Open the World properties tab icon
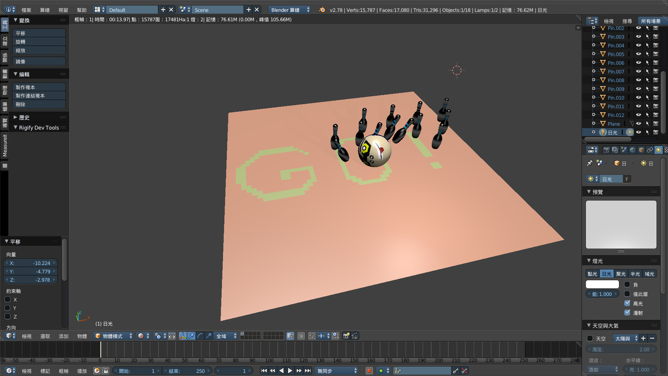The width and height of the screenshot is (668, 376). (x=632, y=150)
